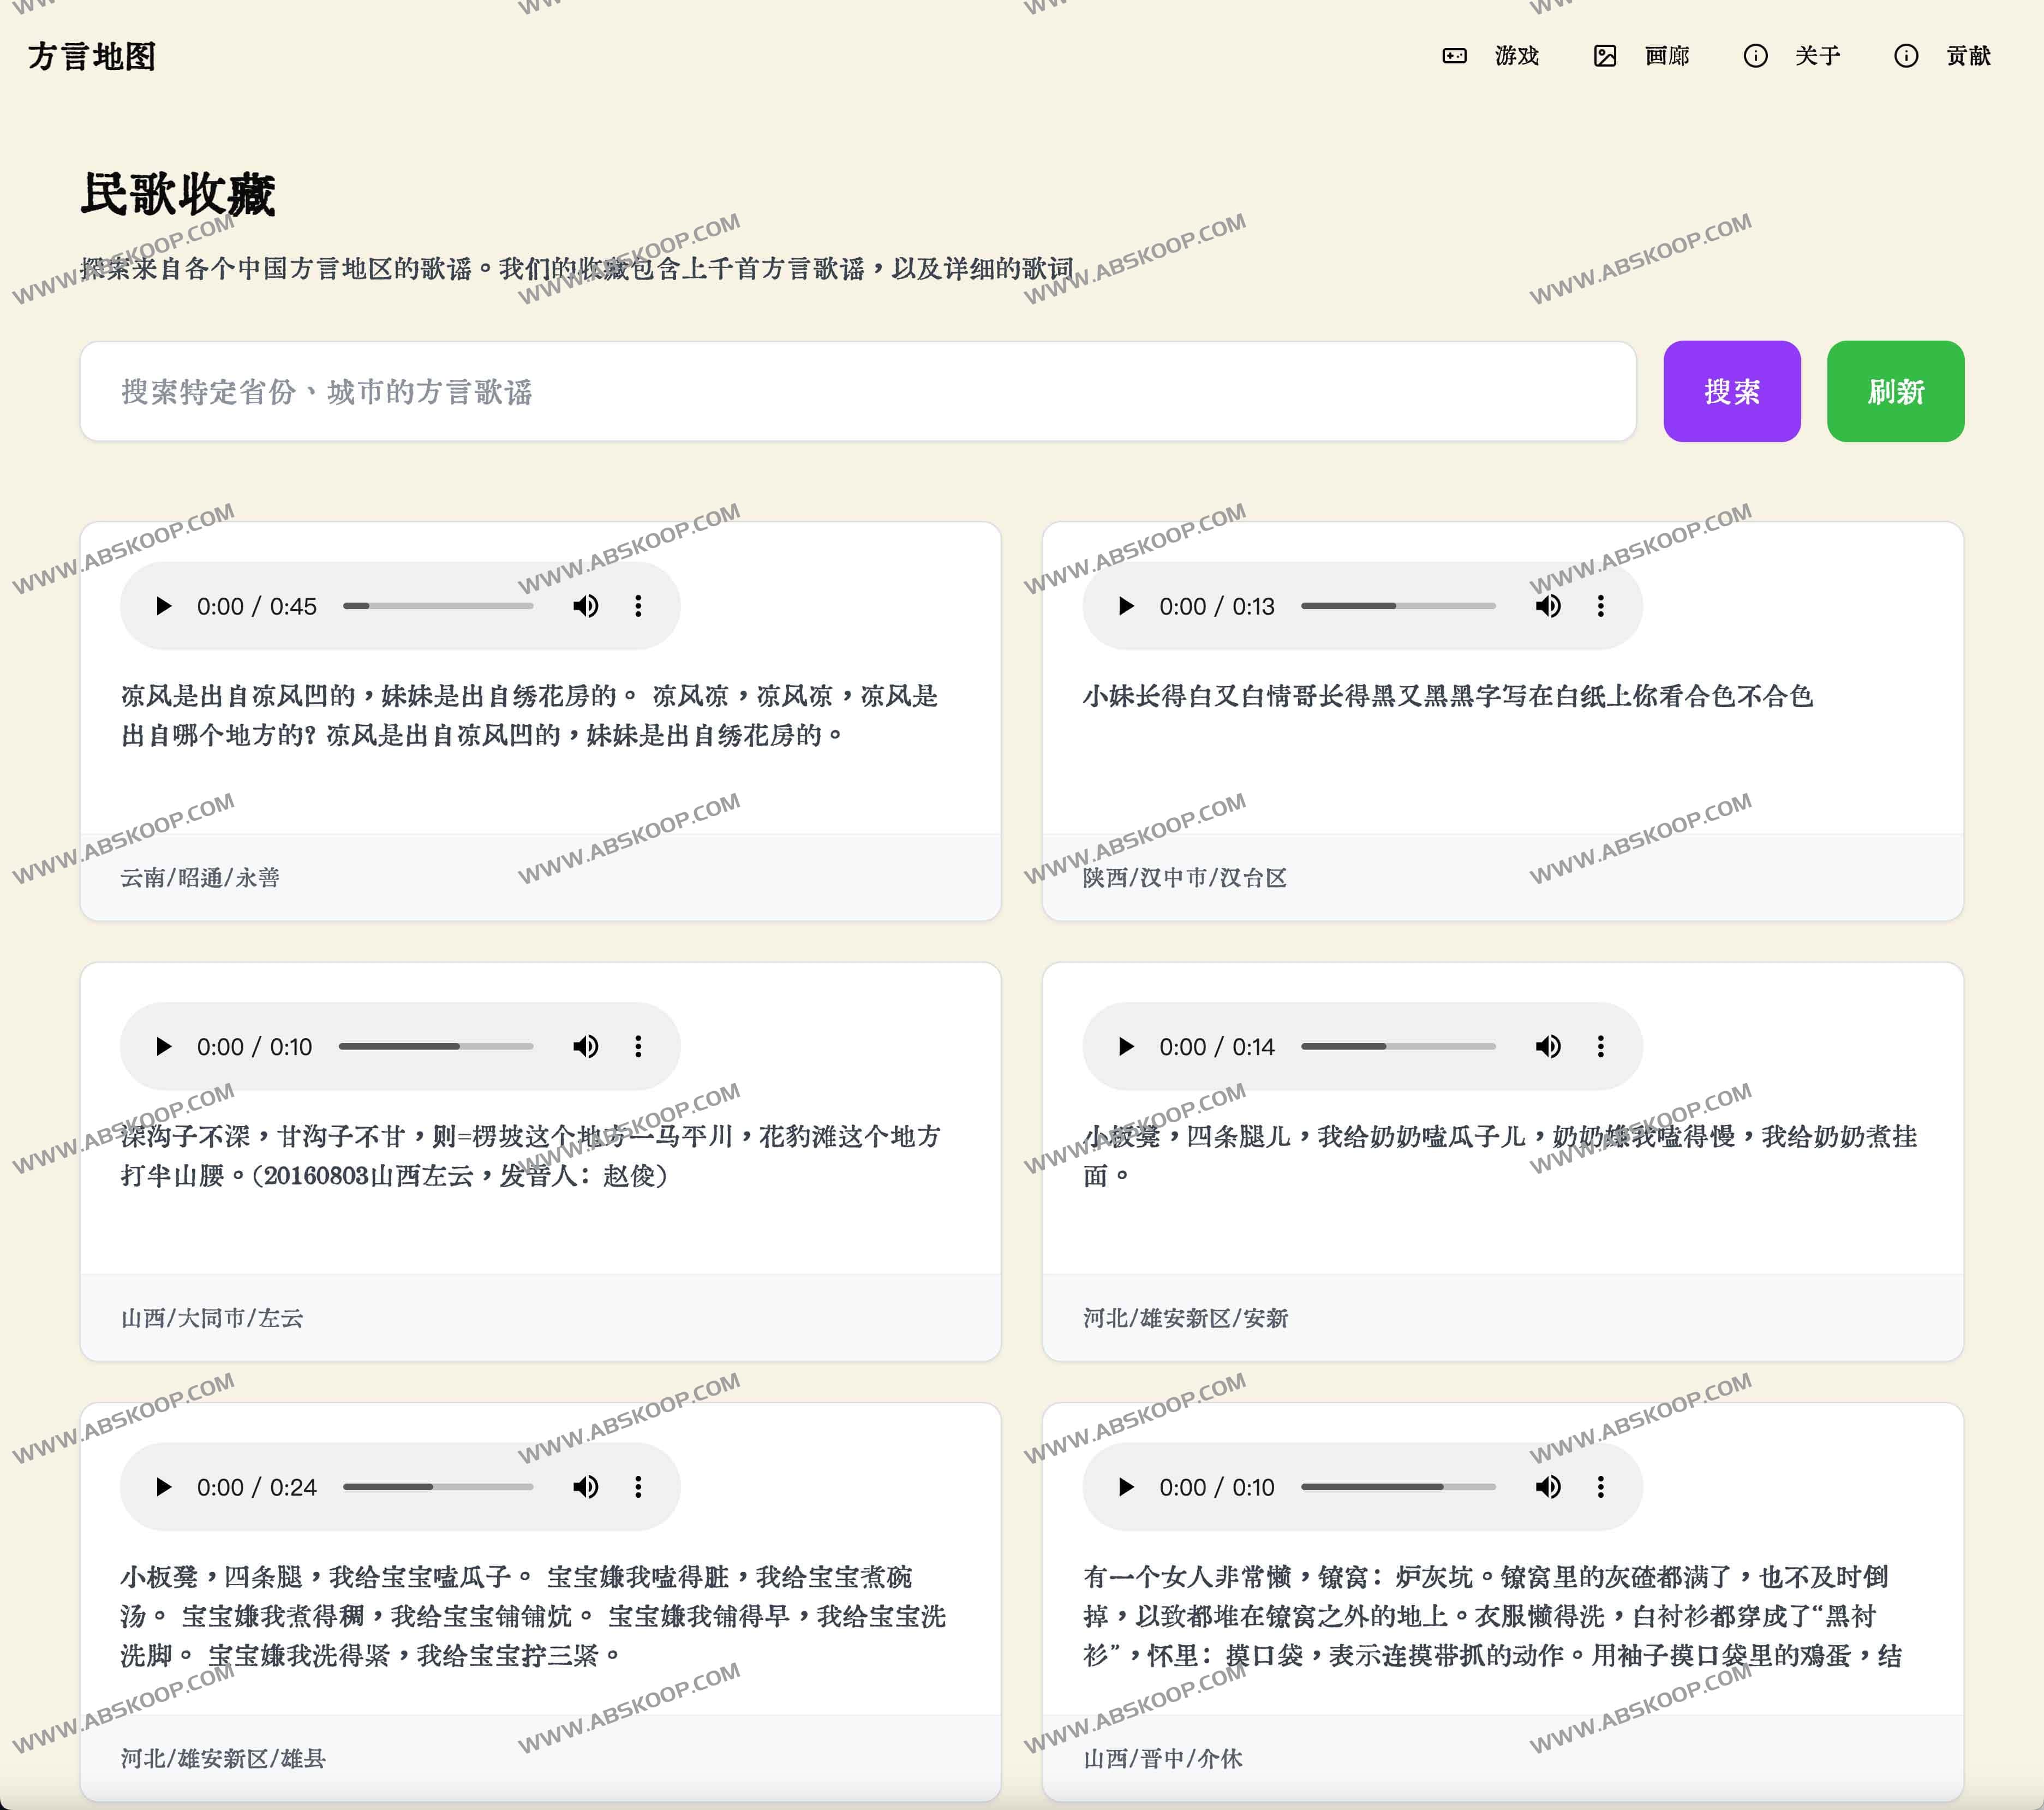Toggle mute on the 河北/雄安新区/雄县 audio
The width and height of the screenshot is (2044, 1810).
click(x=586, y=1487)
